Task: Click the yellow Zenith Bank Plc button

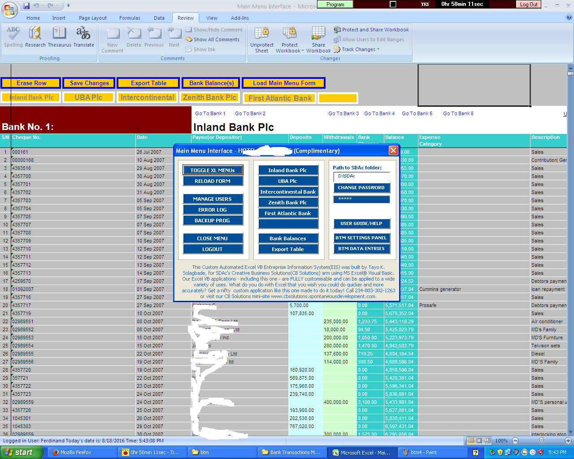Action: [209, 97]
